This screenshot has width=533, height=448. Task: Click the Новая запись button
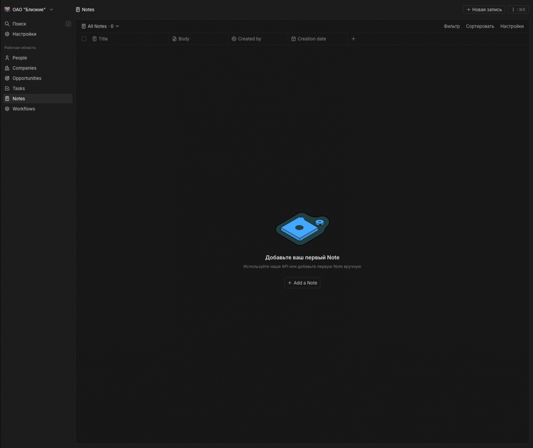click(484, 10)
